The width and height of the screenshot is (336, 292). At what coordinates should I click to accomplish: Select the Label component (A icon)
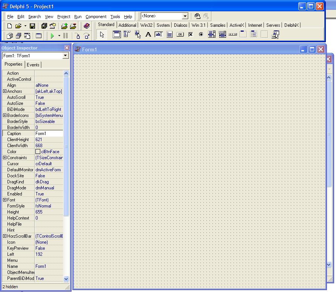coord(148,34)
